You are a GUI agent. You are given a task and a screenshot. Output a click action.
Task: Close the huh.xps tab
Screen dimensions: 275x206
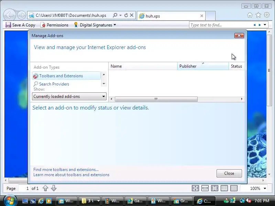[x=202, y=16]
